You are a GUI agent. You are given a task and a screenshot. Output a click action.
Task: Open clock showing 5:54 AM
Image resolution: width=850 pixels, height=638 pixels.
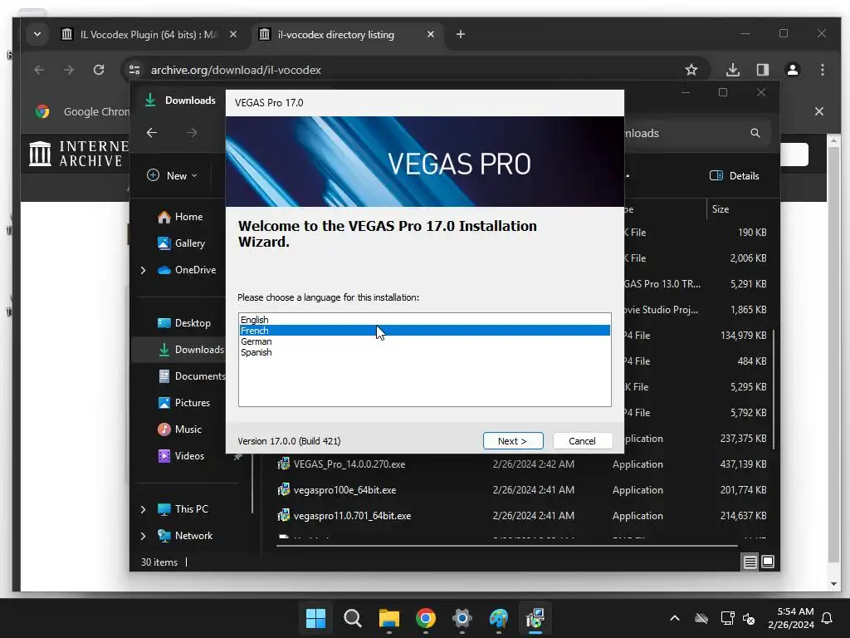coord(791,618)
